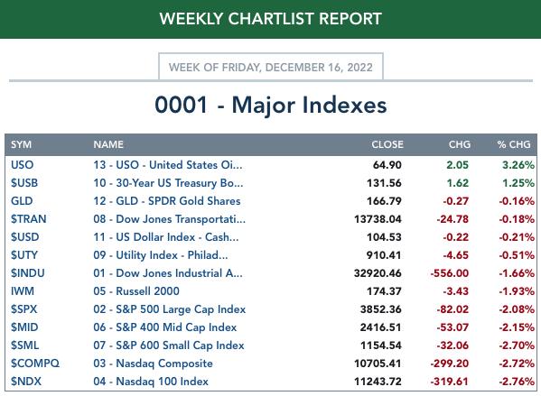Open the $TRAN symbol link
Viewport: 541px width, 396px height.
pos(29,219)
